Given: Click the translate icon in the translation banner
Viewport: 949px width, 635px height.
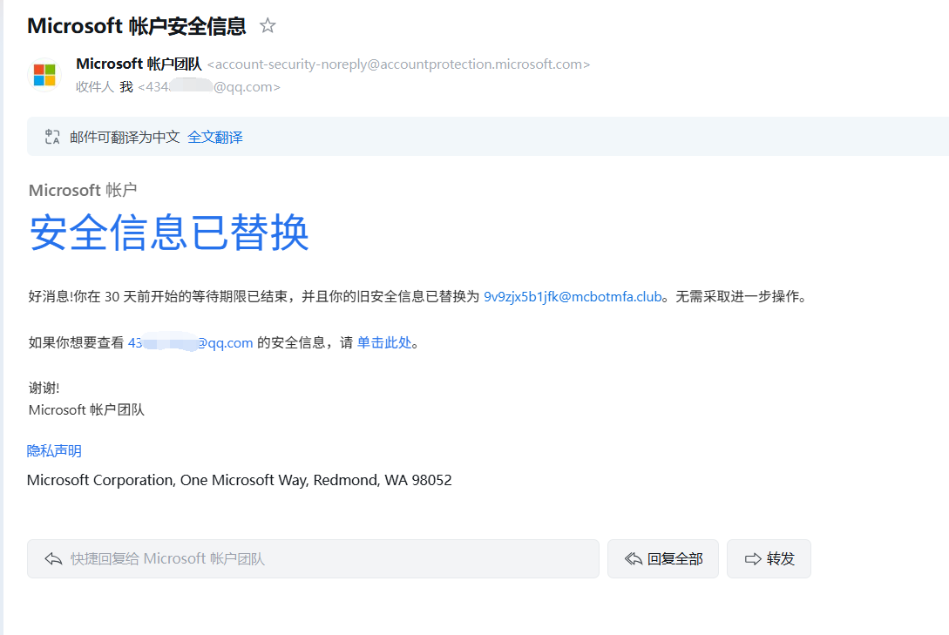Looking at the screenshot, I should coord(51,136).
